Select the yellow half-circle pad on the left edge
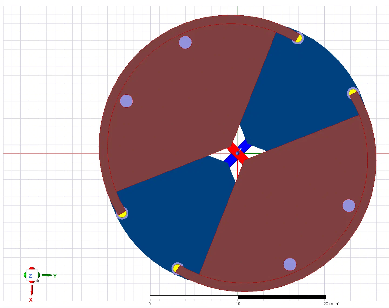The height and width of the screenshot is (308, 389). pyautogui.click(x=123, y=214)
